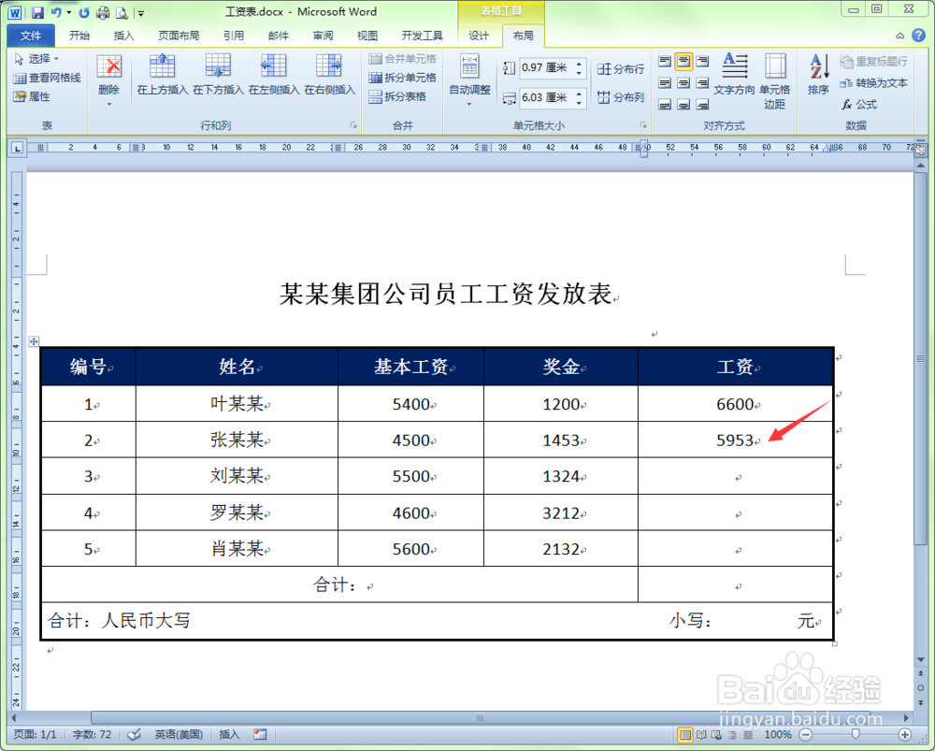Click the quick print icon in title bar
935x751 pixels.
(103, 12)
